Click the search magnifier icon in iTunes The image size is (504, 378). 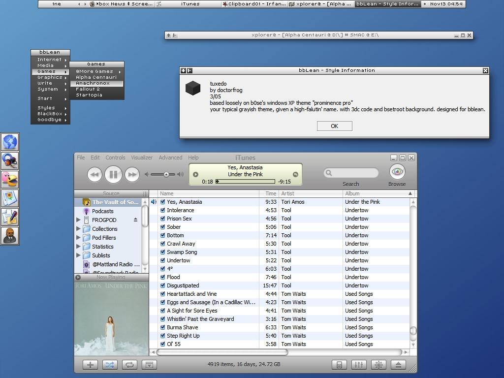coord(328,173)
